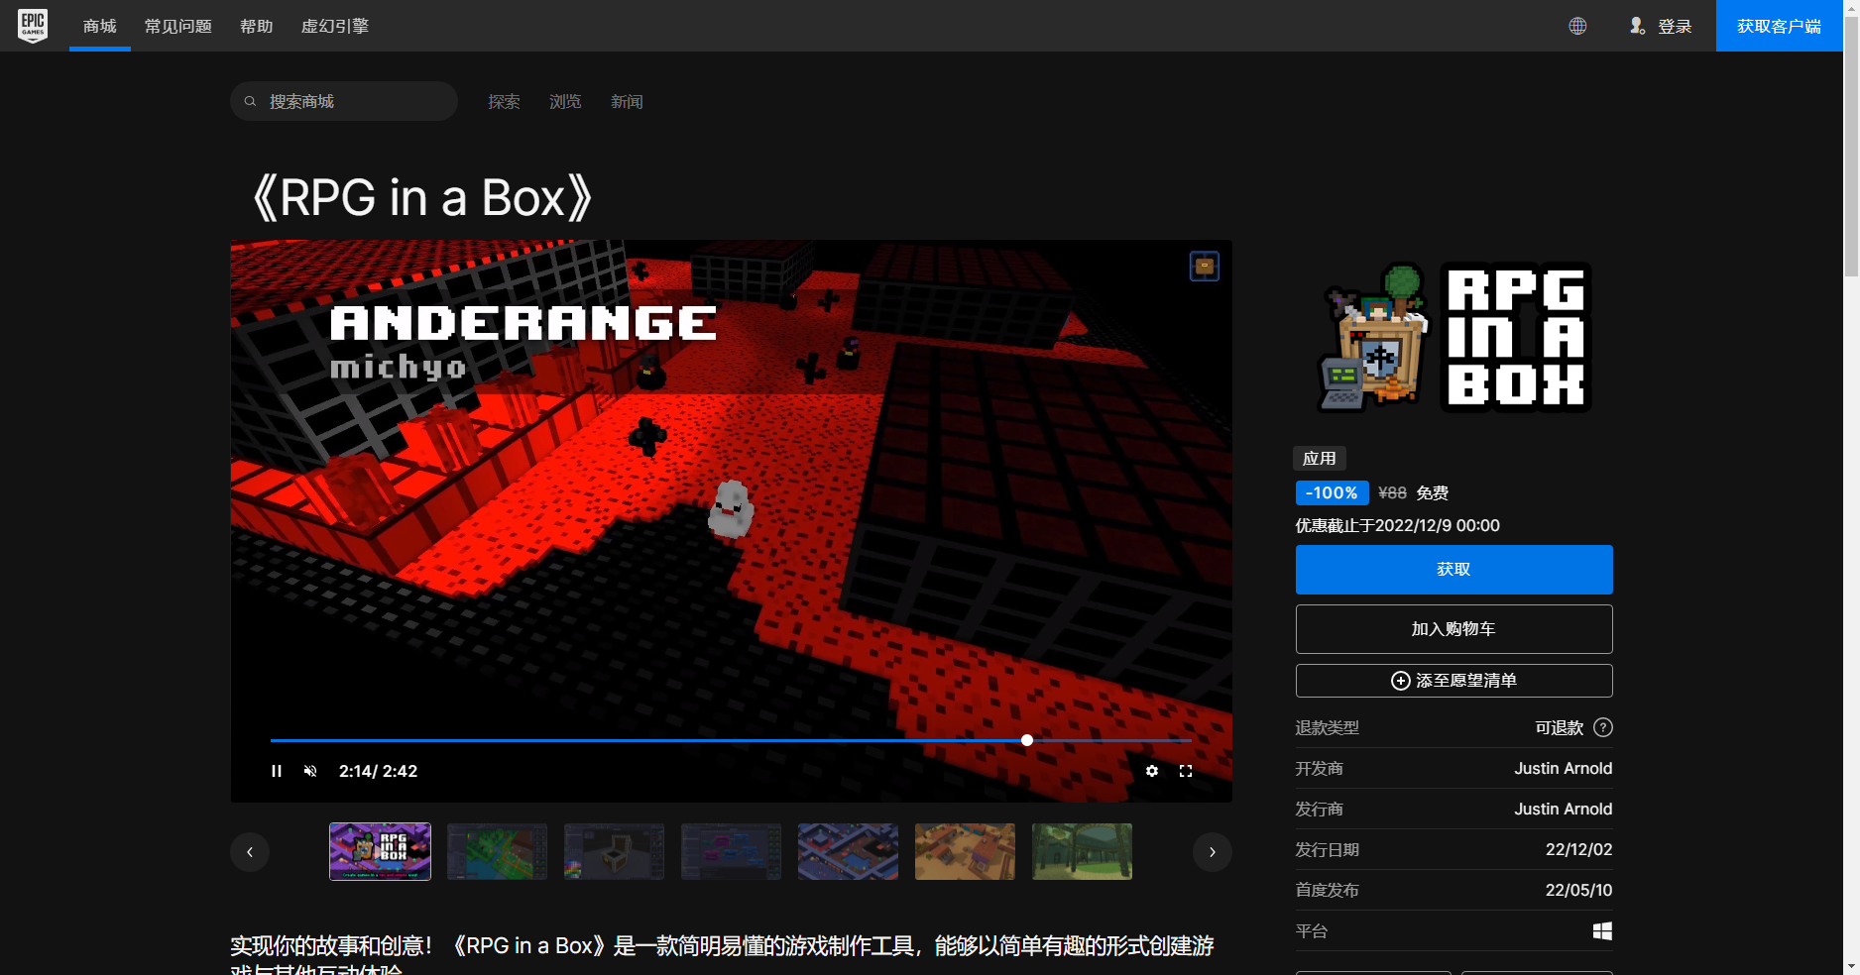Viewport: 1860px width, 975px height.
Task: Click the playlist icon on the video
Action: 1205,266
